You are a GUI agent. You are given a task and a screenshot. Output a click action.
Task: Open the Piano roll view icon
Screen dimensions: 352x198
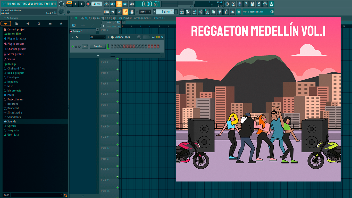click(188, 12)
